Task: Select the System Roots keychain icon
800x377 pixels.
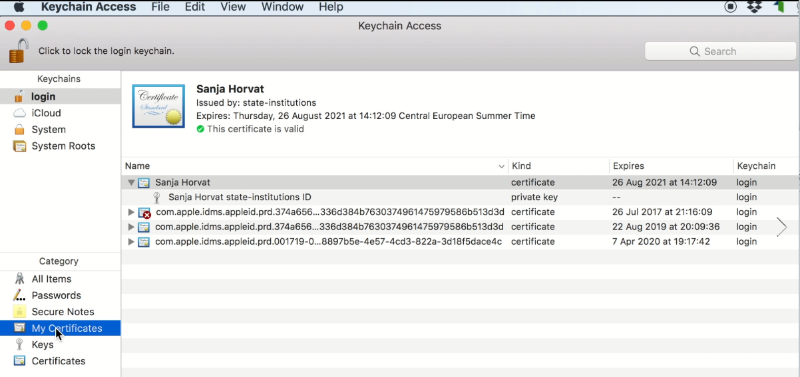Action: point(20,146)
